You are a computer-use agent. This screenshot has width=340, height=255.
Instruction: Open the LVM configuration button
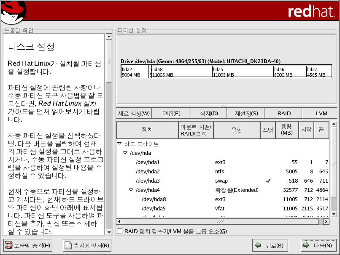tap(321, 114)
